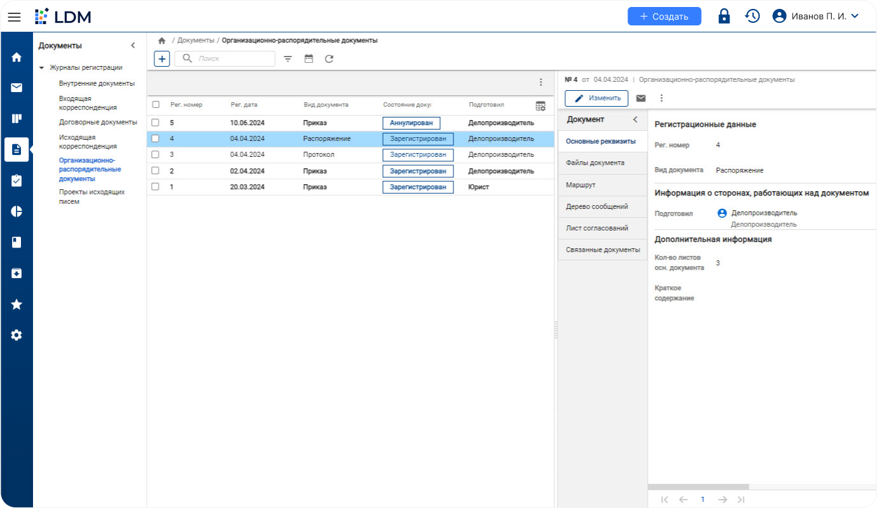Viewport: 877px width, 508px height.
Task: Collapse the Журналы регистрации tree node
Action: (x=42, y=68)
